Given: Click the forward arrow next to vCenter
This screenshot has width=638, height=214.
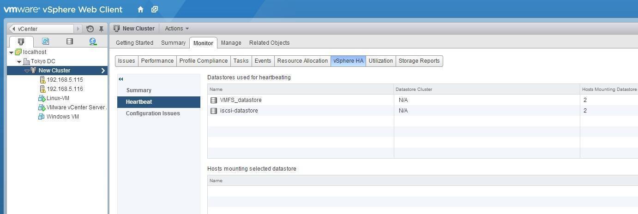Looking at the screenshot, I should (78, 29).
